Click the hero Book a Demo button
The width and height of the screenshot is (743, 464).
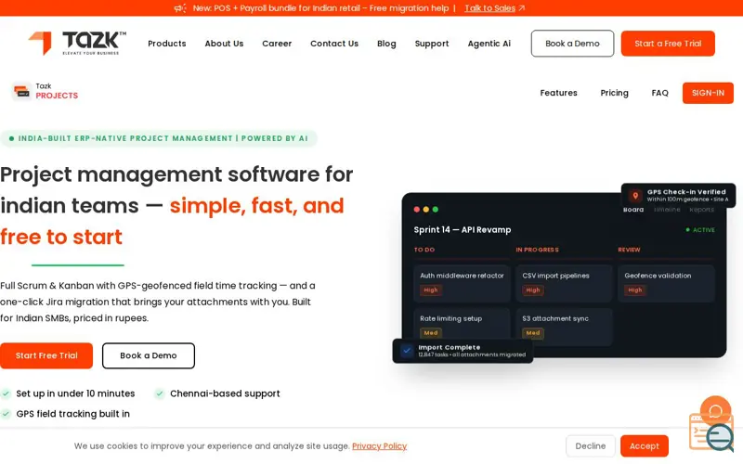tap(149, 355)
